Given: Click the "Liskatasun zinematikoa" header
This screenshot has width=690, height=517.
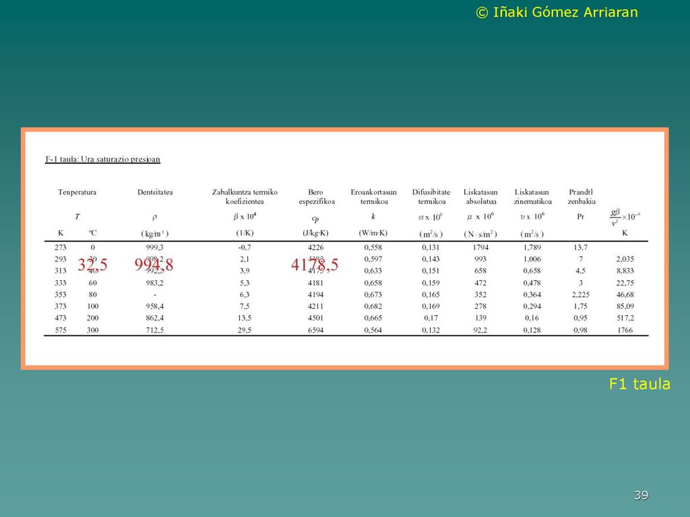Looking at the screenshot, I should [532, 197].
